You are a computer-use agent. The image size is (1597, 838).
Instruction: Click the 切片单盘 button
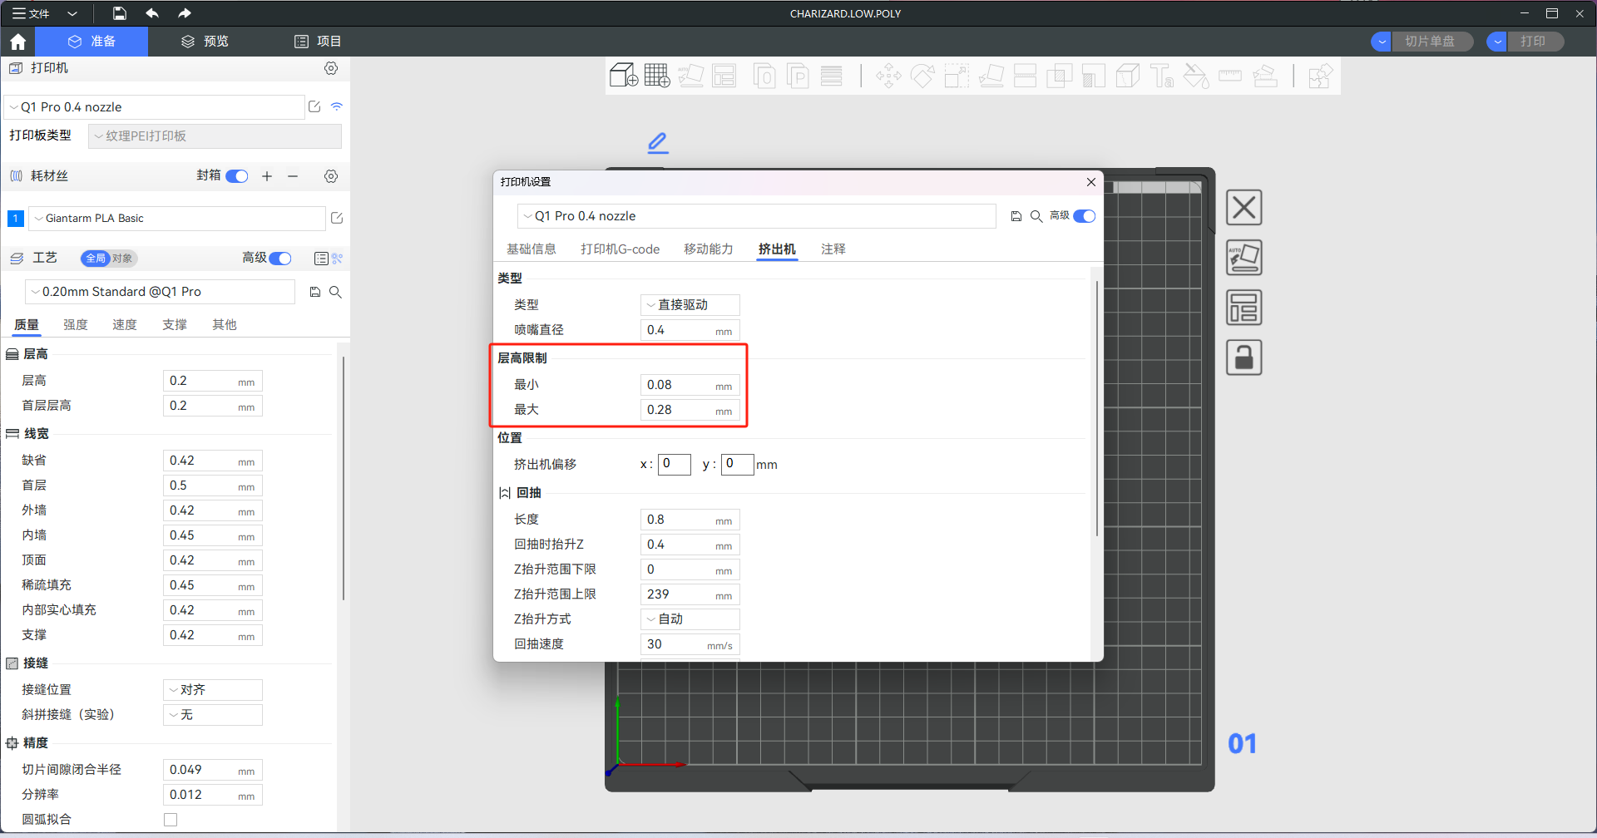[x=1430, y=42]
